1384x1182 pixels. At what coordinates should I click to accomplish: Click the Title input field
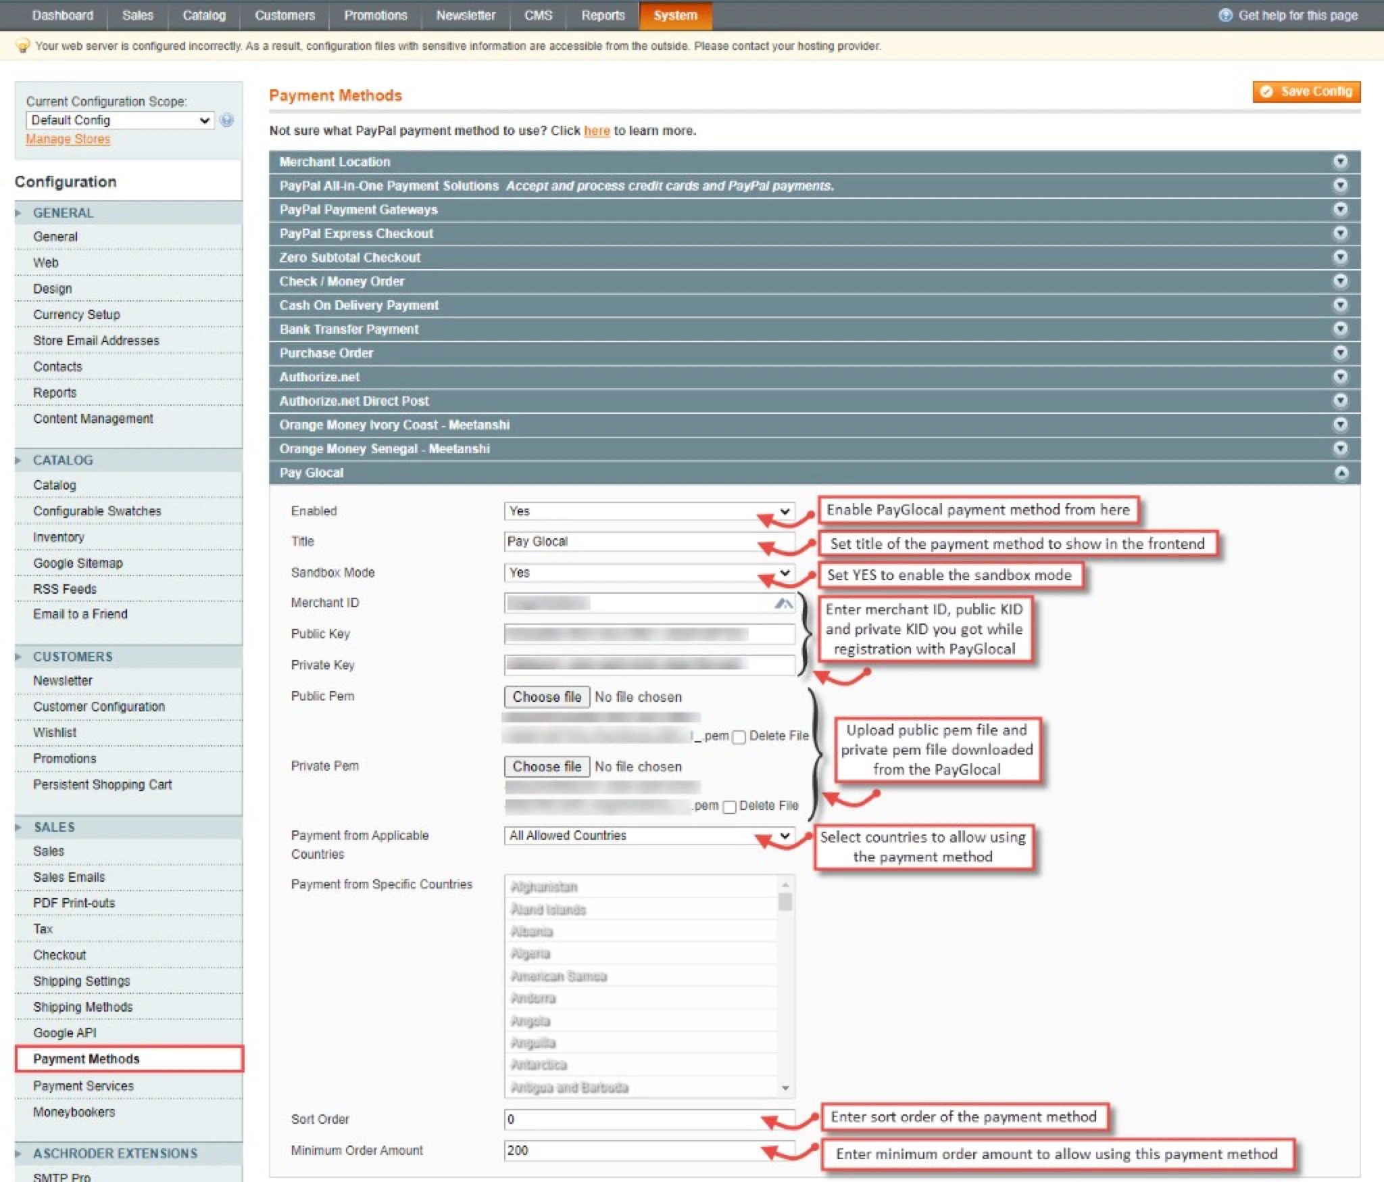(649, 542)
